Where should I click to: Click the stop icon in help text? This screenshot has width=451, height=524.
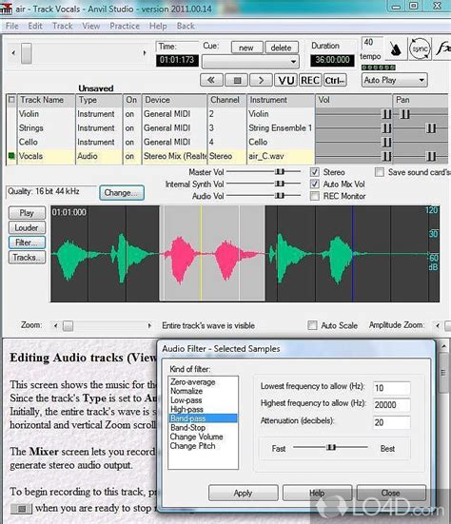click(22, 509)
